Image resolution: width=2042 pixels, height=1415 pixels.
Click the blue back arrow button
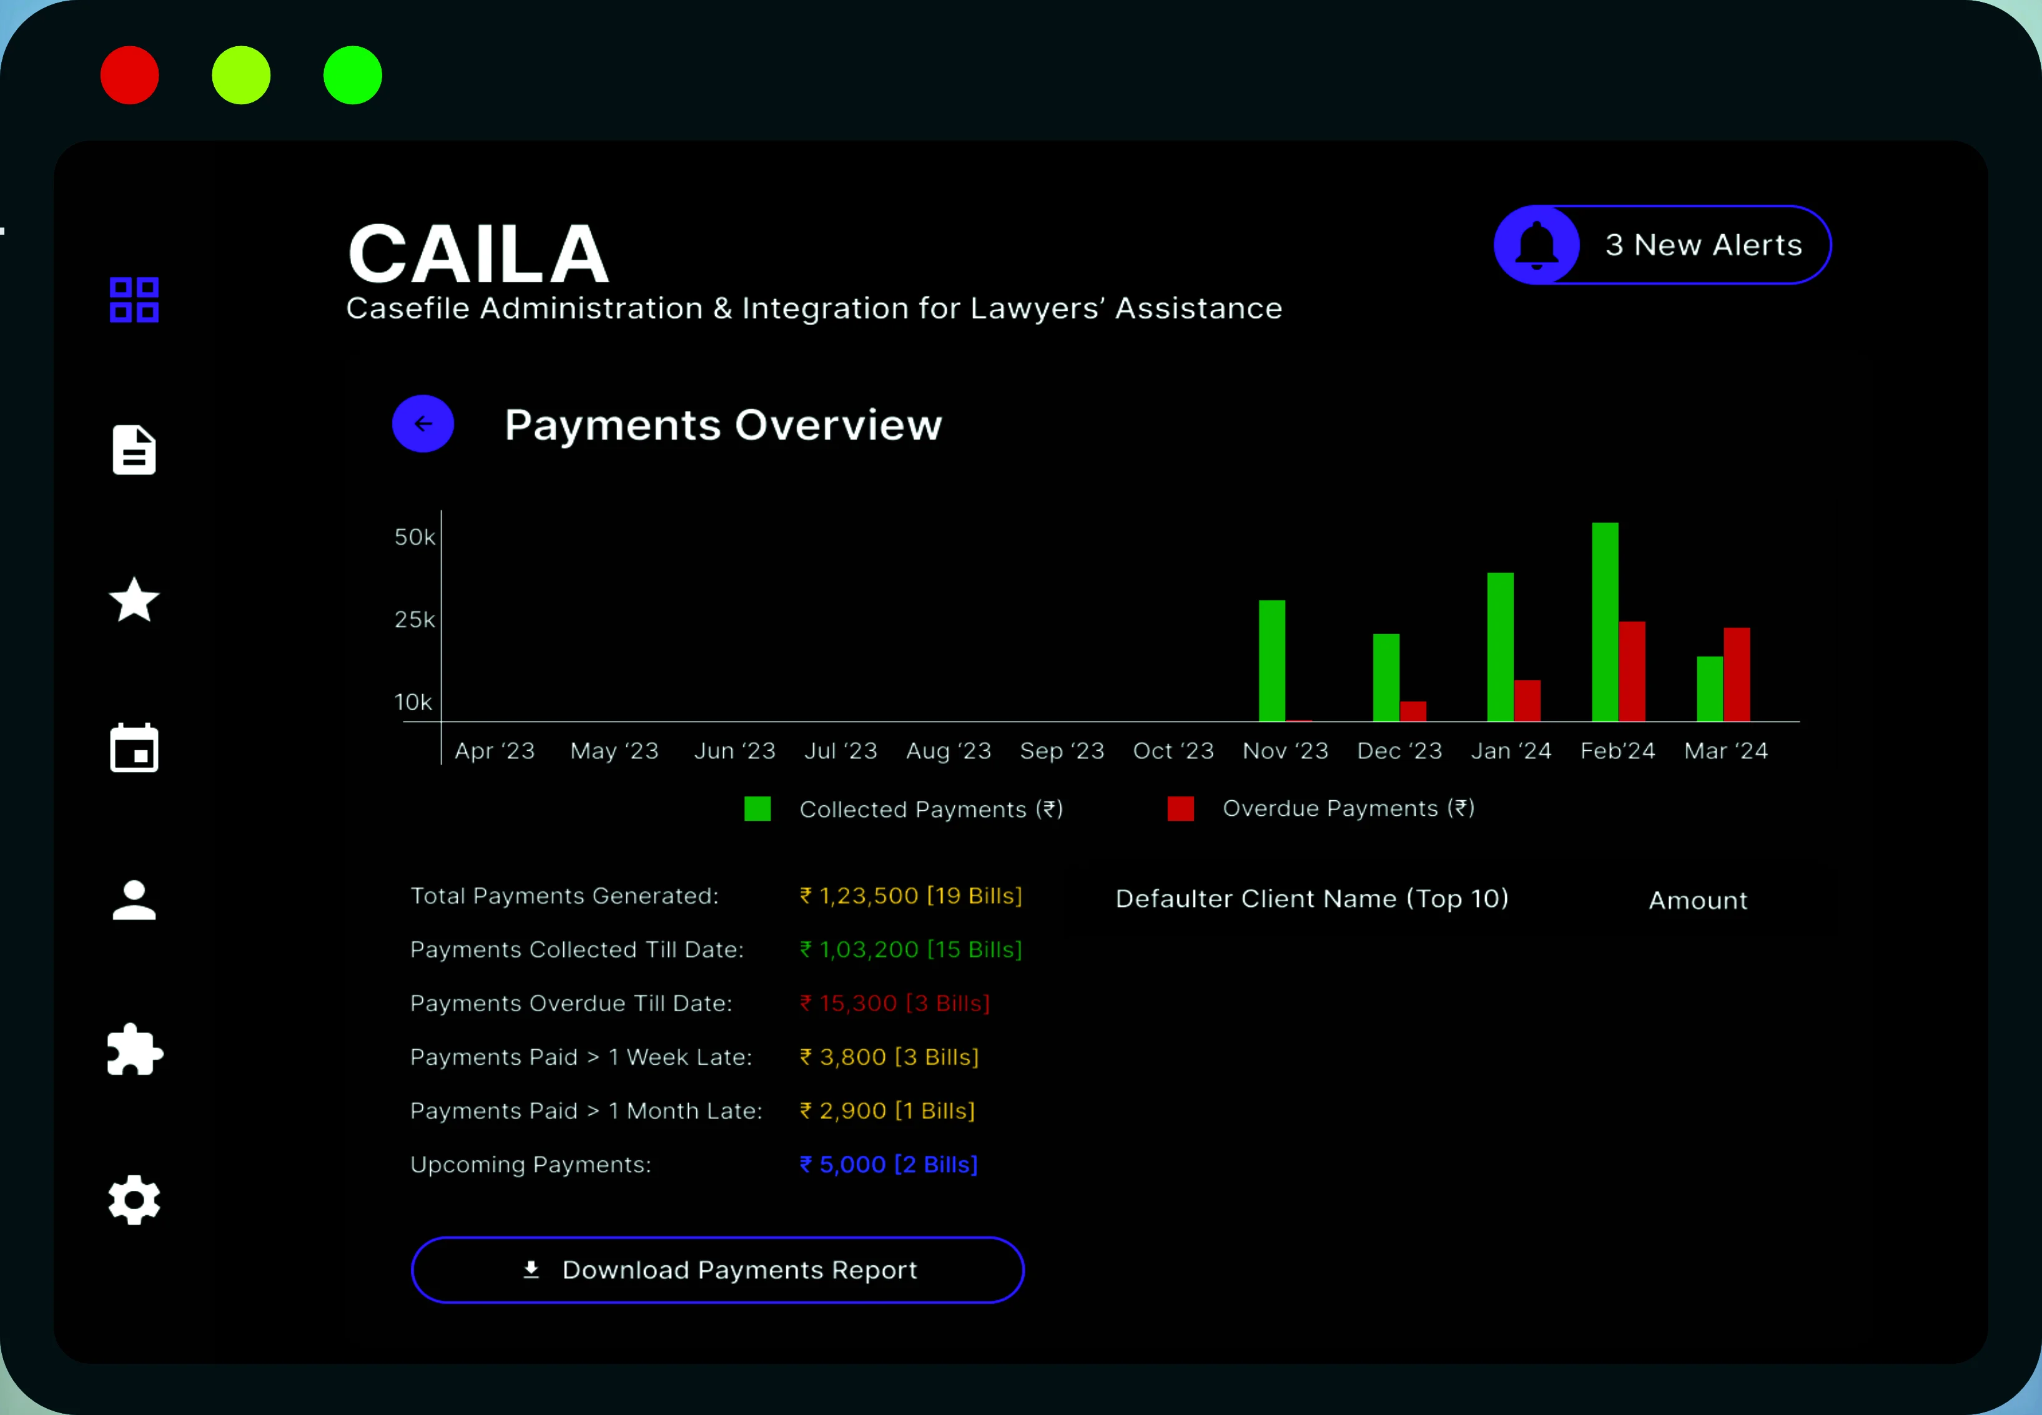pyautogui.click(x=423, y=424)
